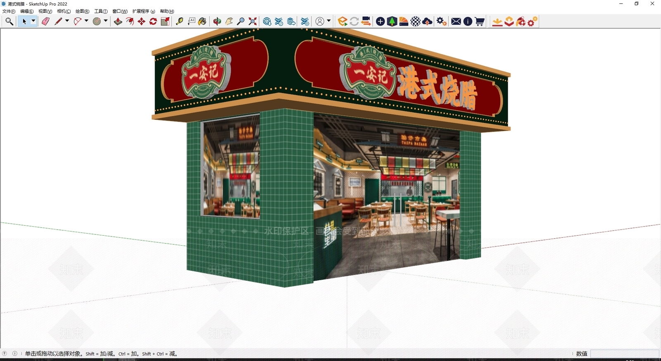Open the 3D Warehouse icon
This screenshot has height=361, width=661.
(267, 22)
